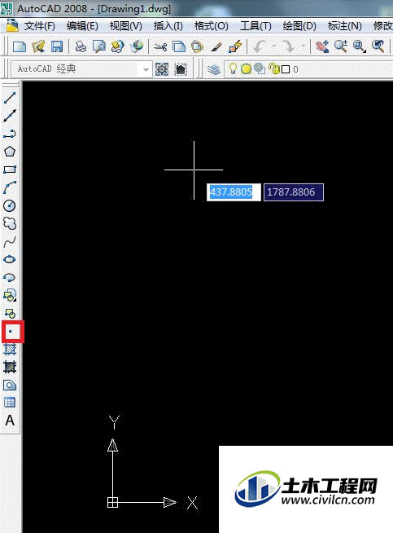This screenshot has height=533, width=393.
Task: Open the Redo history dropdown arrow
Action: [303, 46]
